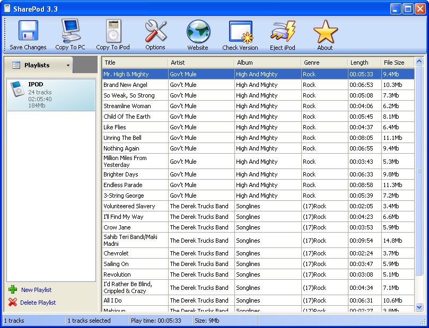Click the scrollbar down arrow in track list
429x328 pixels.
pyautogui.click(x=419, y=307)
